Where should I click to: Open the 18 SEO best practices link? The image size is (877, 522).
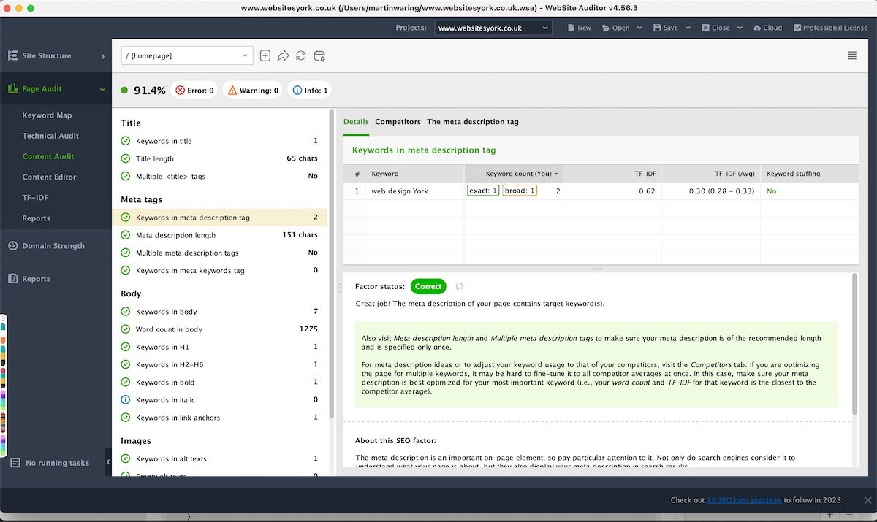coord(744,500)
